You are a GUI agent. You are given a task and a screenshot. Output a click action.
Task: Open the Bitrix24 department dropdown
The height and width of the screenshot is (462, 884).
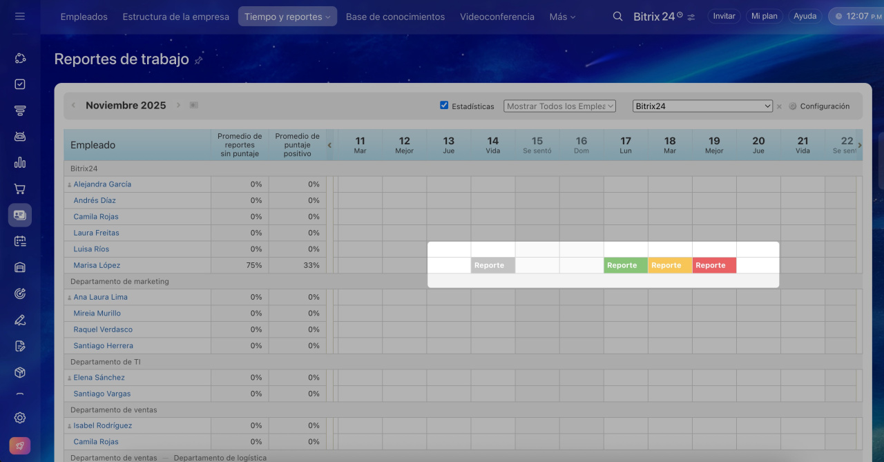702,106
